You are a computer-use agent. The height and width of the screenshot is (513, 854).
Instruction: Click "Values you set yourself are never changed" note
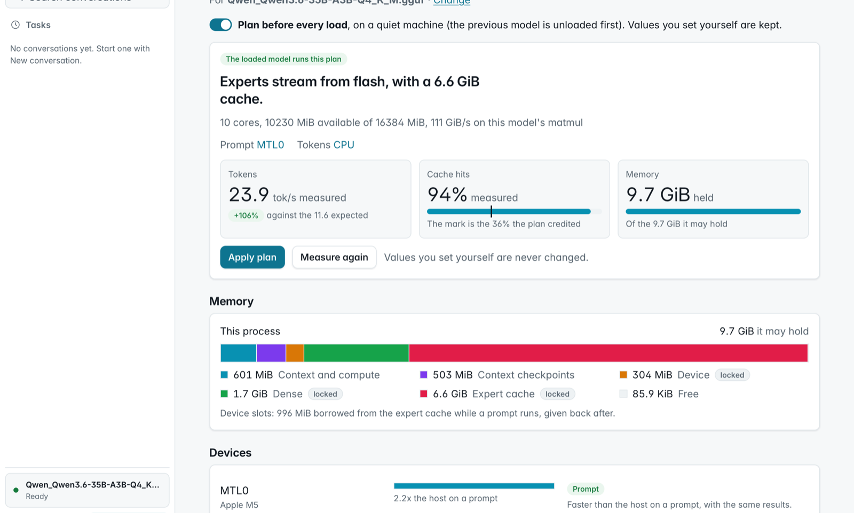486,257
